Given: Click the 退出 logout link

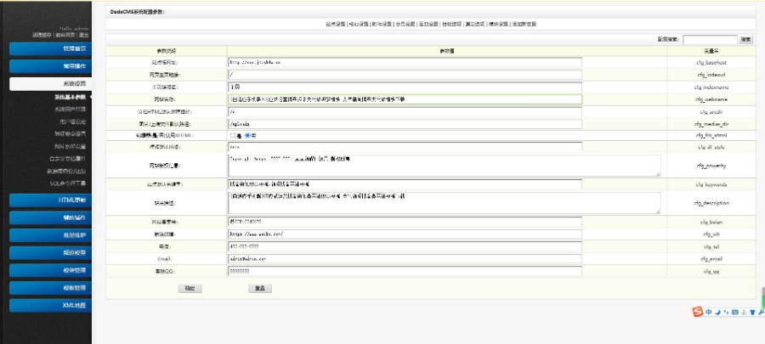Looking at the screenshot, I should pos(84,35).
